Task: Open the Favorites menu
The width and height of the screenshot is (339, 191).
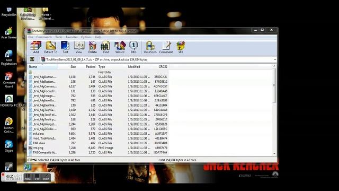Action: tap(72, 37)
